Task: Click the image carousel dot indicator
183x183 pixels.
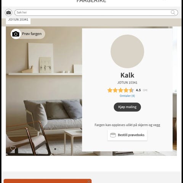Action: coord(55,149)
